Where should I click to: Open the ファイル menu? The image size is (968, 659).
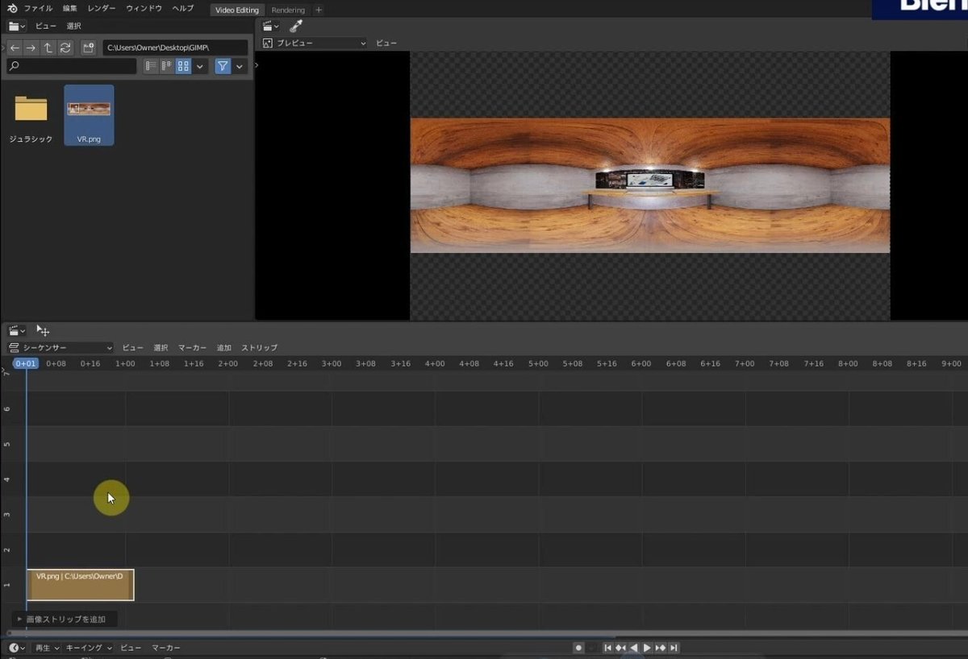point(38,9)
